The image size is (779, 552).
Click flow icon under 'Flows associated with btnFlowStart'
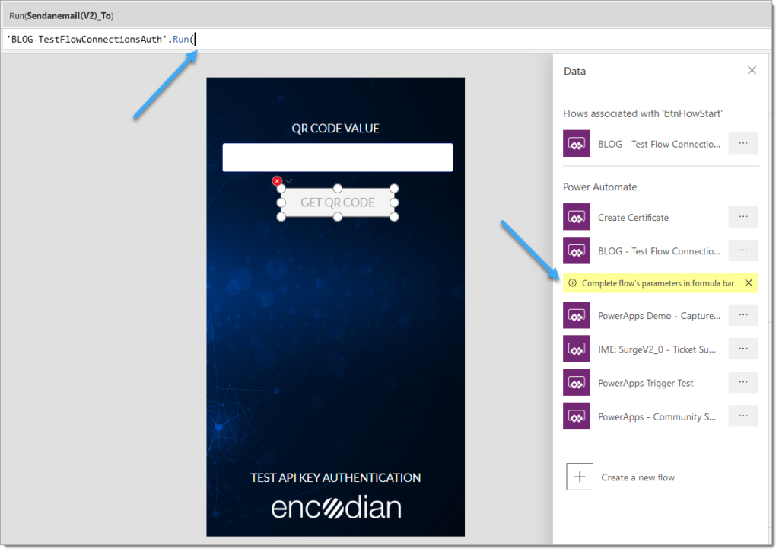coord(577,144)
